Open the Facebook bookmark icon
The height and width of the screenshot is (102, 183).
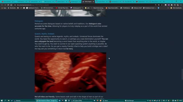click(x=158, y=8)
